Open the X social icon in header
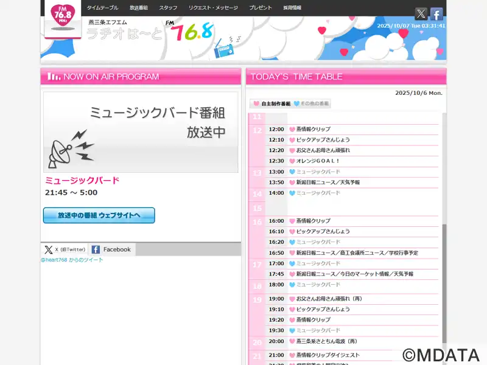The image size is (487, 365). [x=421, y=14]
